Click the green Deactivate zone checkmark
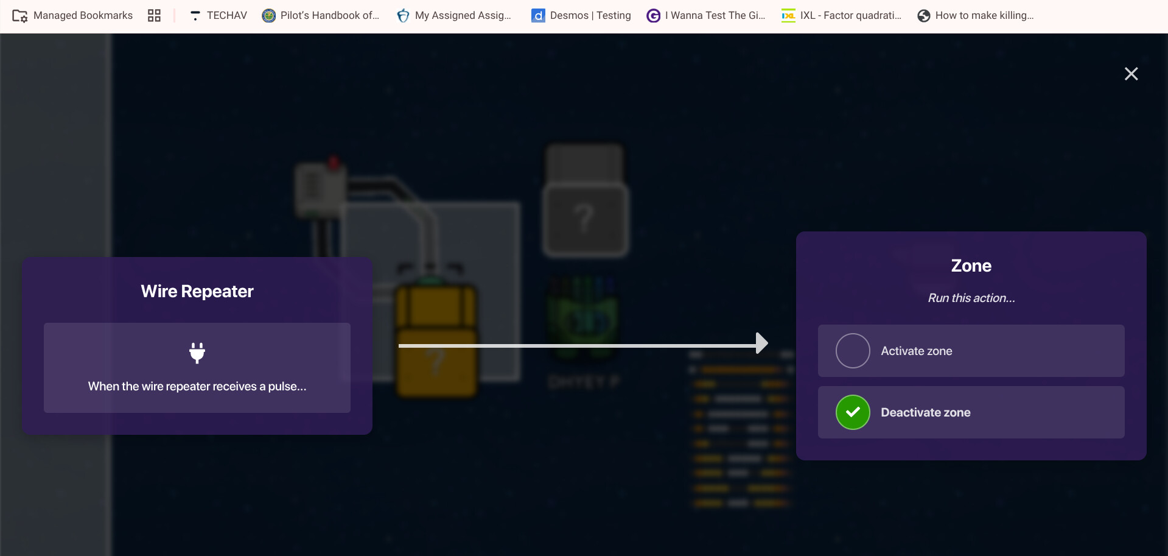Image resolution: width=1168 pixels, height=556 pixels. coord(853,412)
